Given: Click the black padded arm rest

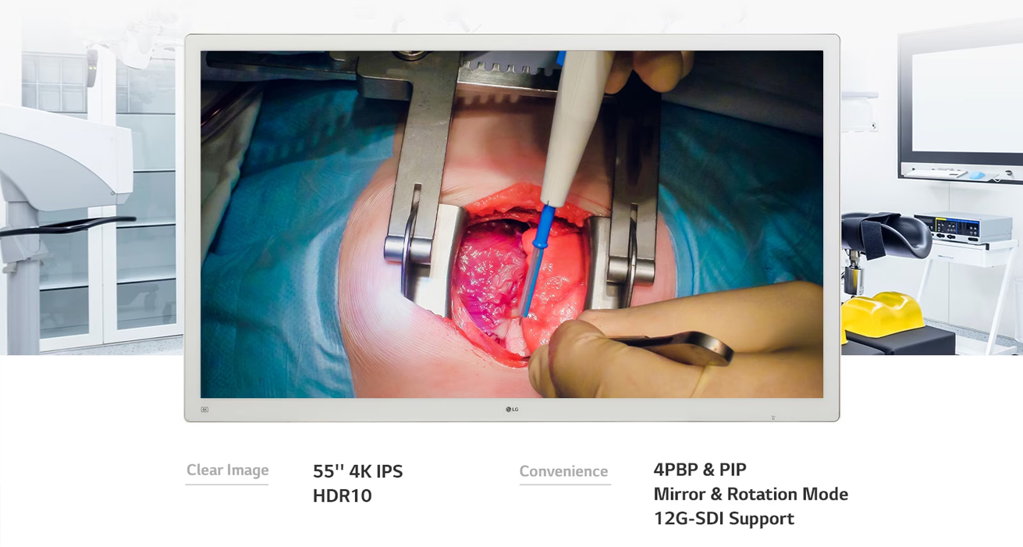Looking at the screenshot, I should 887,232.
